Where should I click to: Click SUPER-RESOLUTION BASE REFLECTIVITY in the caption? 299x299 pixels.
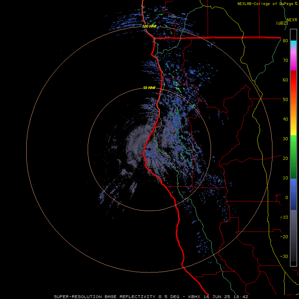coord(105,297)
